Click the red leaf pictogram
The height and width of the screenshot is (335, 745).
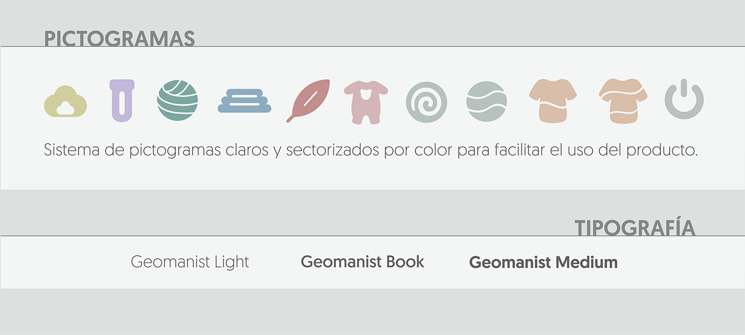coord(309,100)
